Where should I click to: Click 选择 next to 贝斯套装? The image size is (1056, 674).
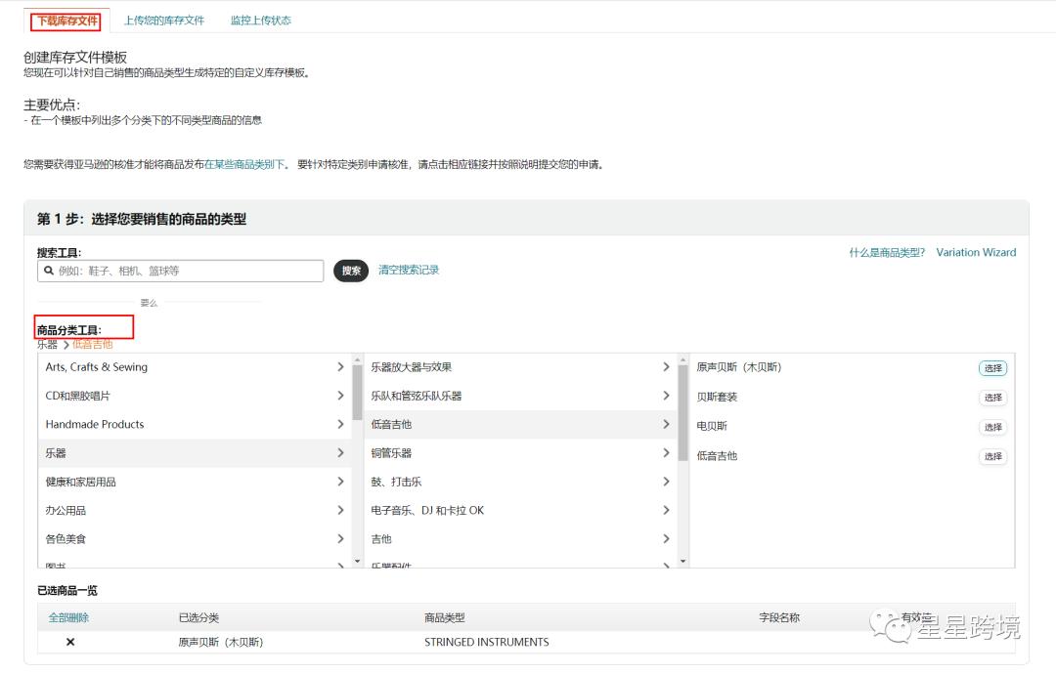click(991, 398)
